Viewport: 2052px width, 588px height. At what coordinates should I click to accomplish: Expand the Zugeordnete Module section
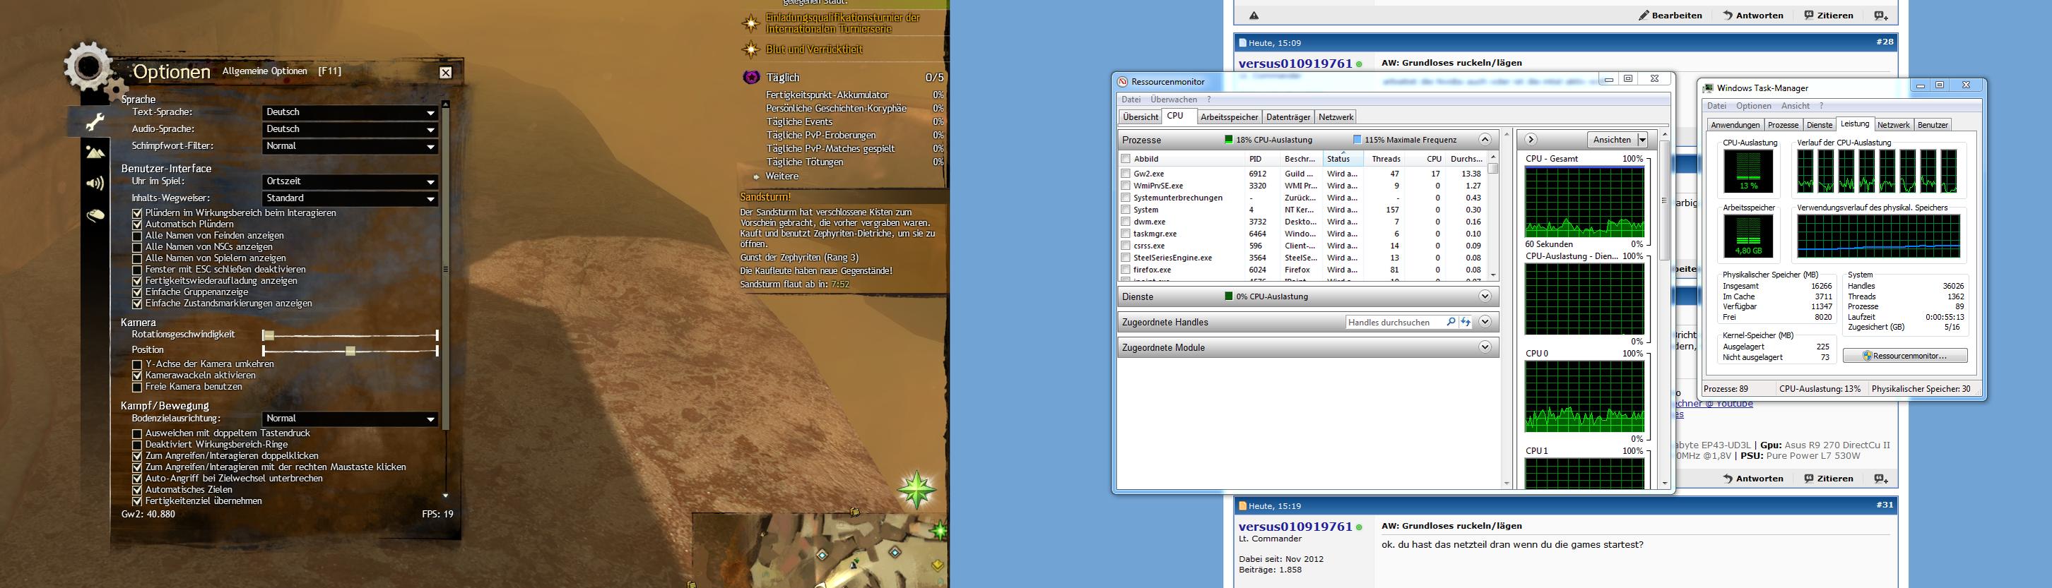(x=1485, y=348)
